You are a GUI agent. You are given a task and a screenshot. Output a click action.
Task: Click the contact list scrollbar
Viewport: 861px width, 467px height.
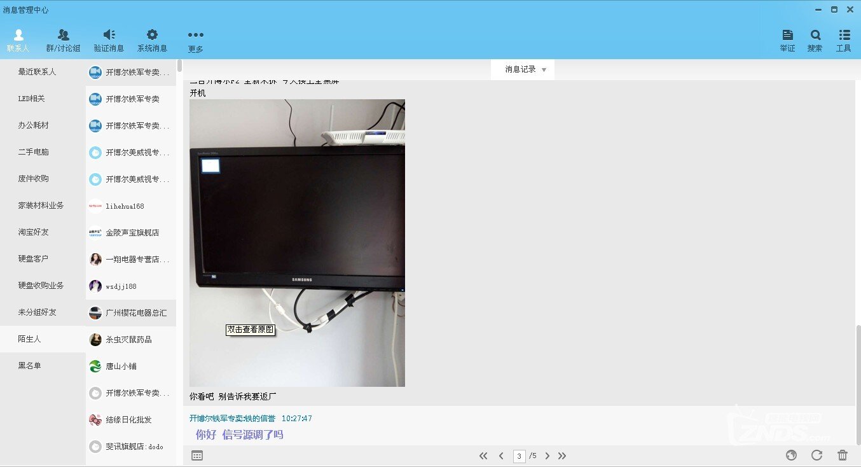180,66
